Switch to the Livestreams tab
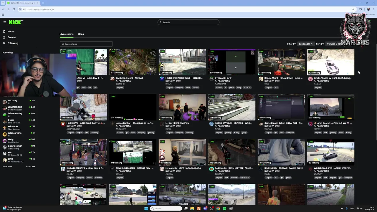Viewport: 377px width, 212px height. (x=67, y=34)
